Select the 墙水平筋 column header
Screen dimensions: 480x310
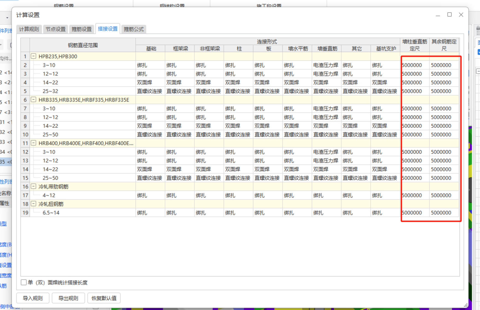click(298, 49)
